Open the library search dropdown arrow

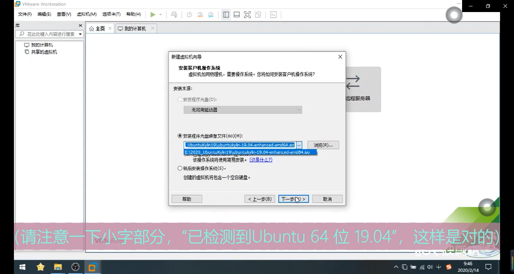[80, 34]
